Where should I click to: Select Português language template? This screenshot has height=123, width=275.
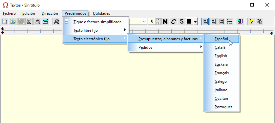(222, 107)
